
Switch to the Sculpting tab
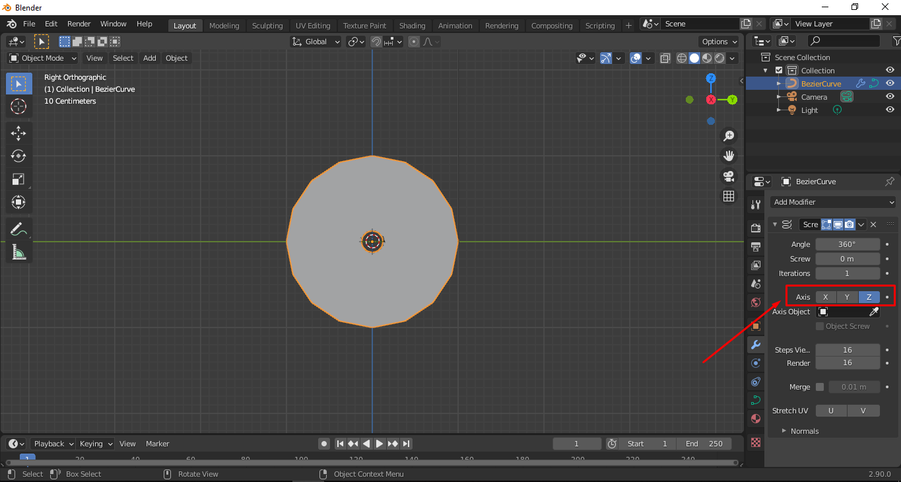click(267, 25)
